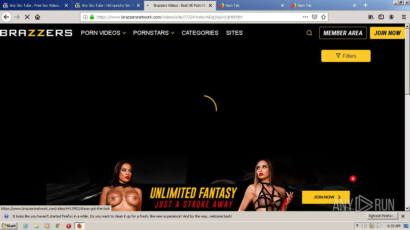
Task: Launch Chrome from the taskbar
Action: pyautogui.click(x=58, y=226)
